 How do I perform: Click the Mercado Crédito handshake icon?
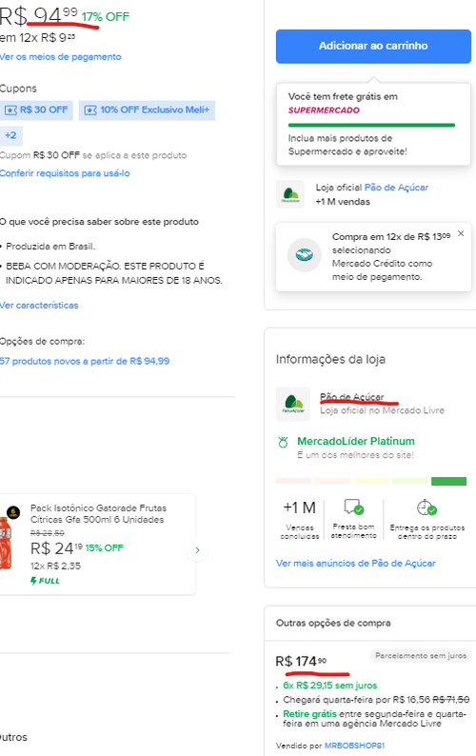(x=305, y=254)
